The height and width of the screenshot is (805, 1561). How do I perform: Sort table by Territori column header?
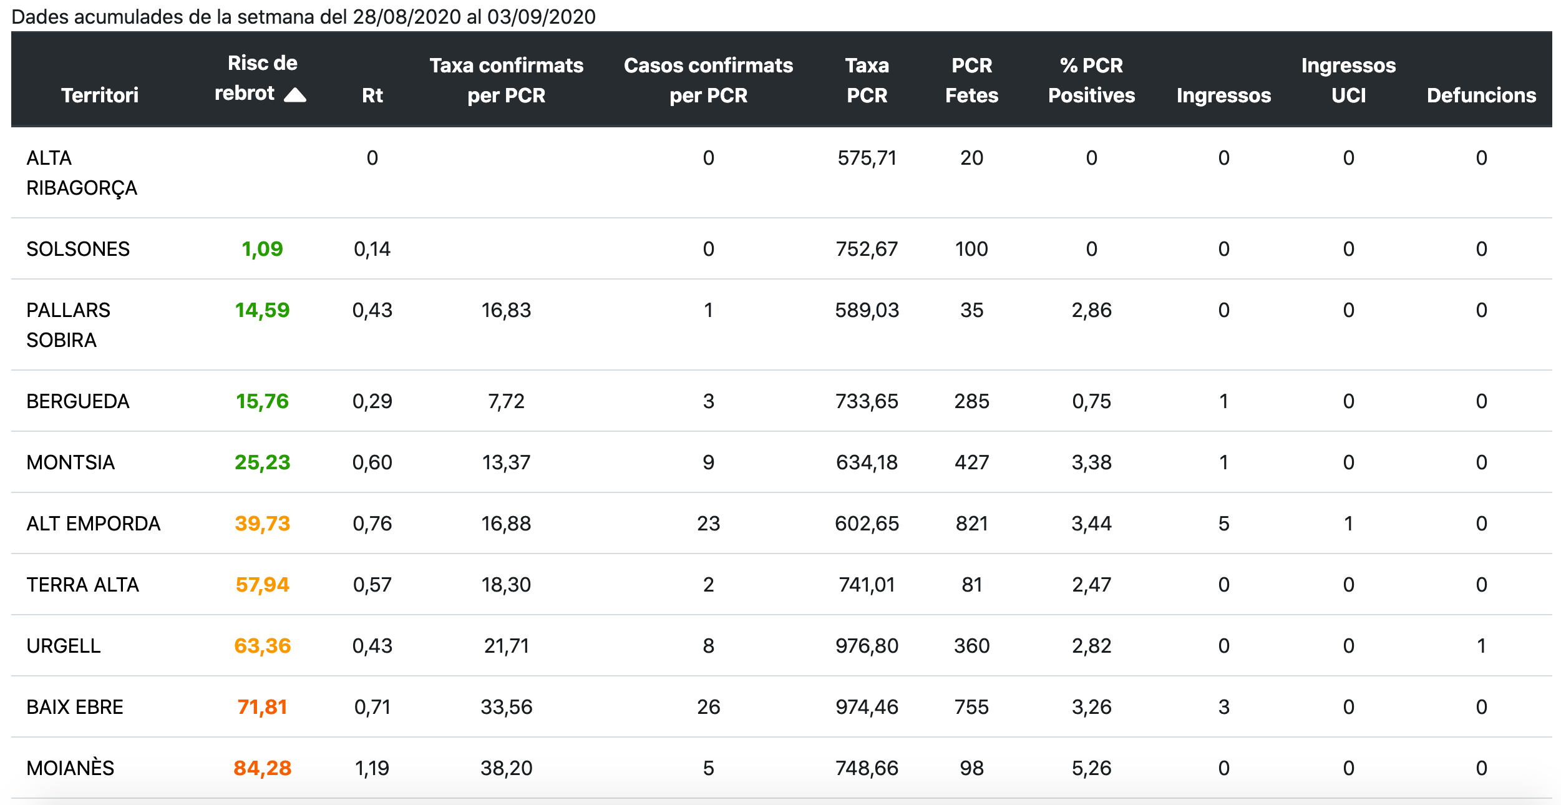coord(100,95)
